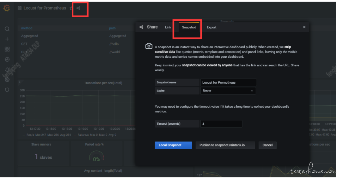The width and height of the screenshot is (337, 178).
Task: Click the Aggregated method cell
Action: 29,36
